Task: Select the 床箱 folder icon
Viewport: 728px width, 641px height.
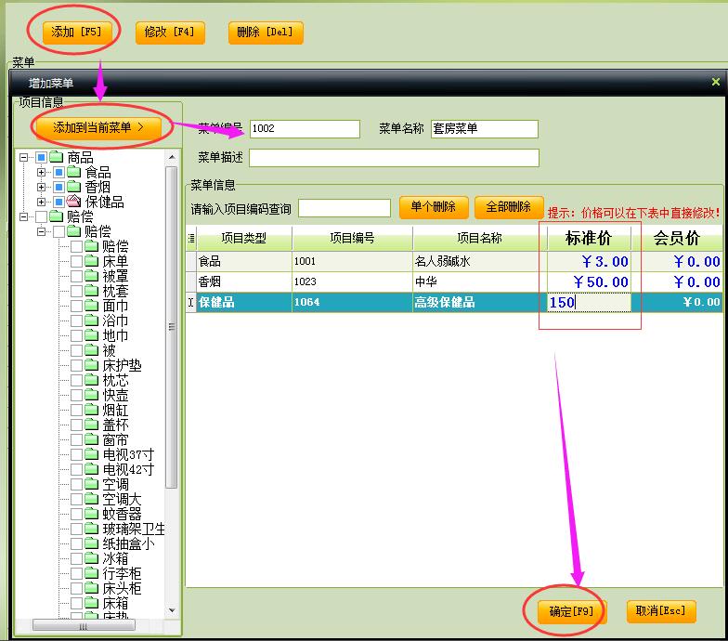Action: [91, 603]
